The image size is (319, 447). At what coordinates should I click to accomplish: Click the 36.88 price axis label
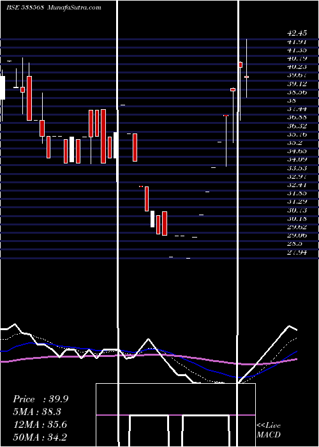coord(297,117)
